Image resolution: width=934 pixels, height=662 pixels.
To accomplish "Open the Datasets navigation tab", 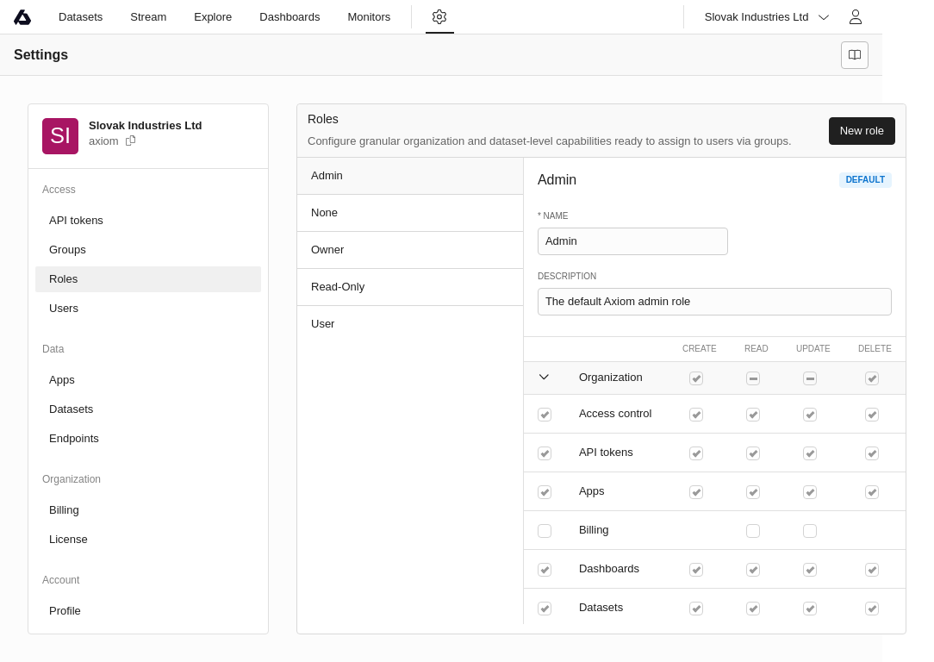I will pos(80,17).
